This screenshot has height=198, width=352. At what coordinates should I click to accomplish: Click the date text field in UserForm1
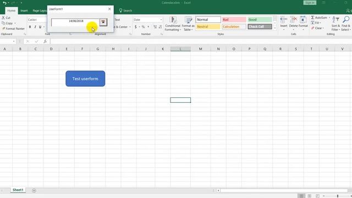[x=75, y=23]
